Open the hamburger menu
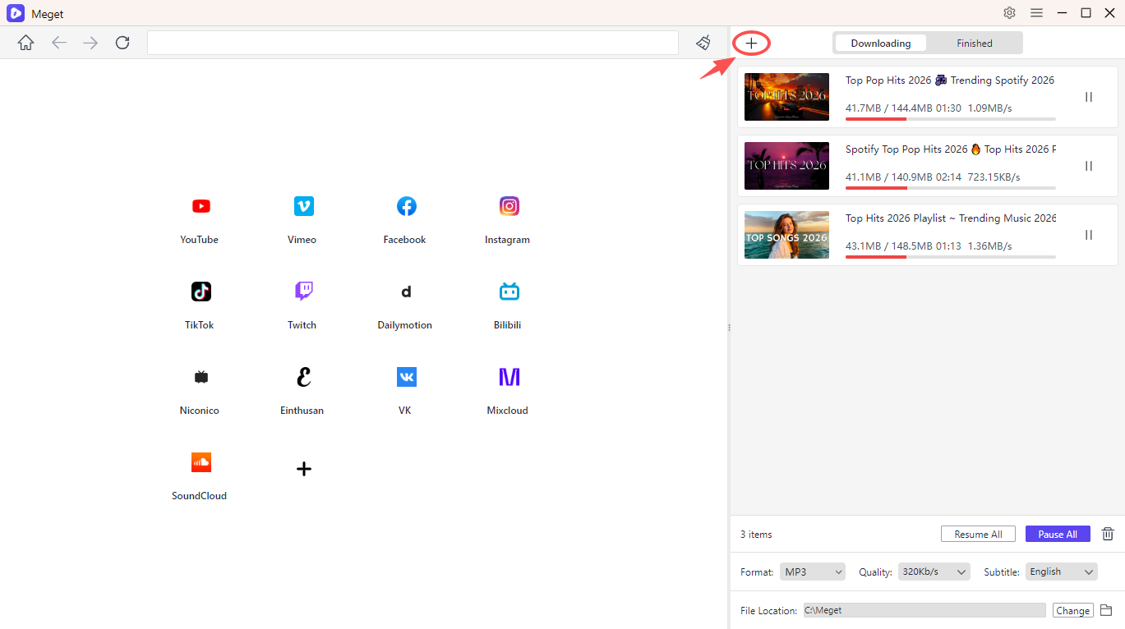 coord(1036,13)
